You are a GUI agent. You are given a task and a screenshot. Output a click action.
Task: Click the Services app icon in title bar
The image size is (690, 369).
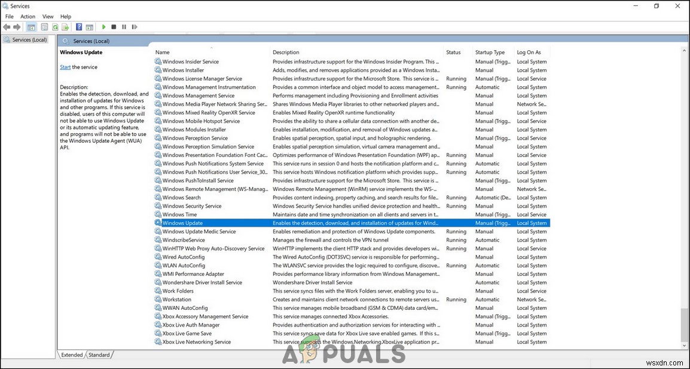(x=5, y=6)
